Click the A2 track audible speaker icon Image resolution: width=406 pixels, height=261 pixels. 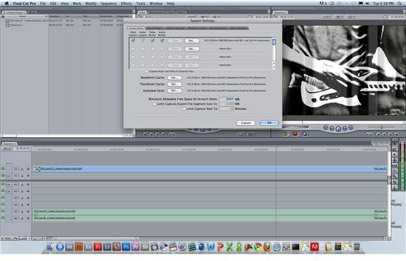(3, 191)
